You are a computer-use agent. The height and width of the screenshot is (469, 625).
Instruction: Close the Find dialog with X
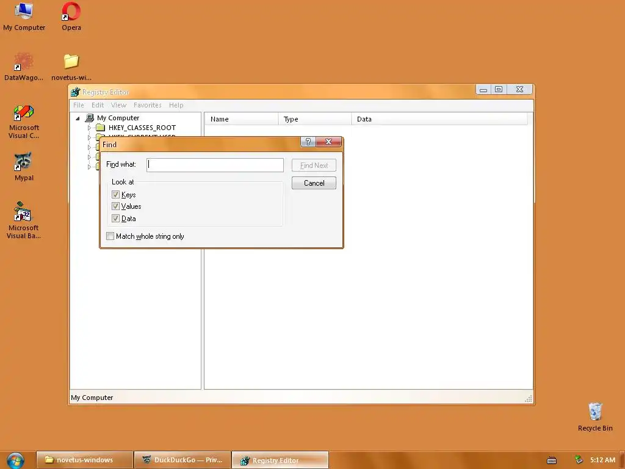pyautogui.click(x=329, y=142)
